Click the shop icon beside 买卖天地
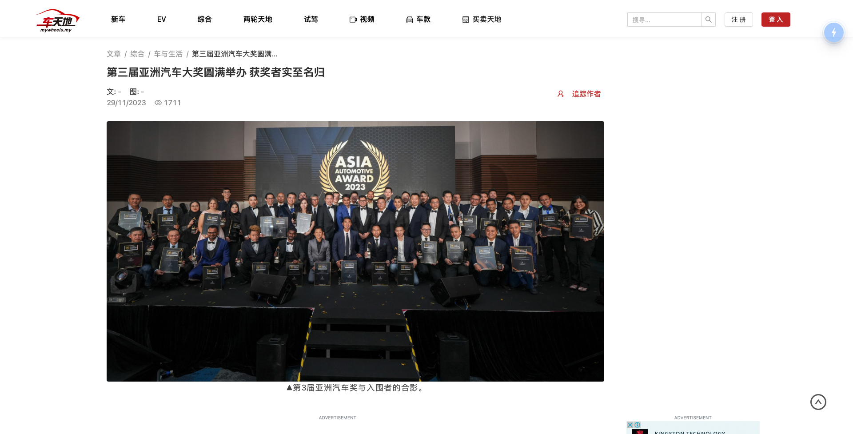The height and width of the screenshot is (434, 853). [x=466, y=20]
